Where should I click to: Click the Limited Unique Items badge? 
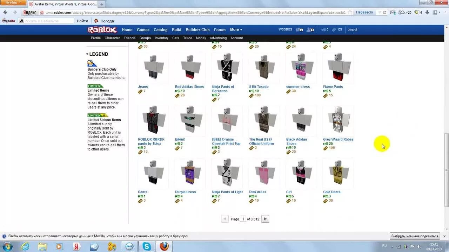pos(98,115)
